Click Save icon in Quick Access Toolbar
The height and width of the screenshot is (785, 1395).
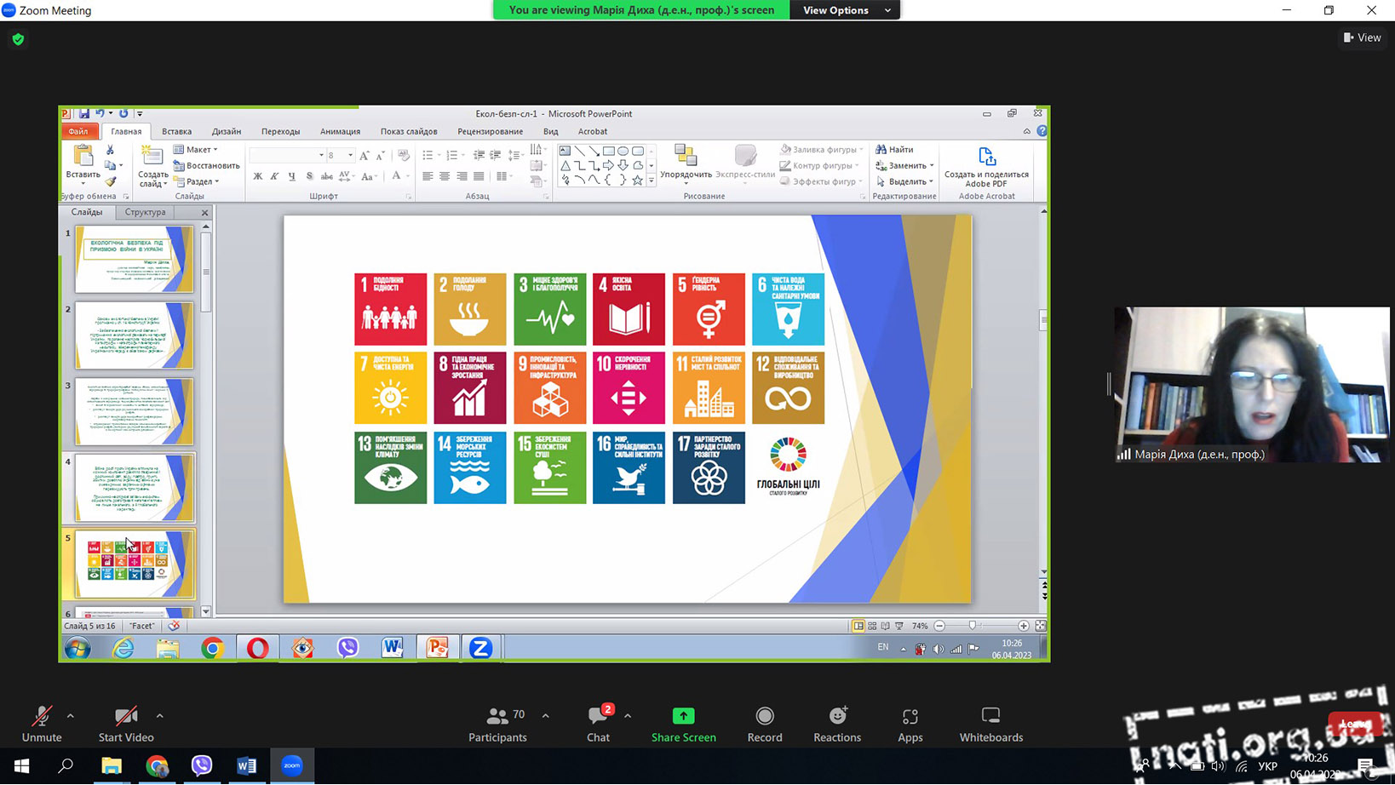coord(84,113)
